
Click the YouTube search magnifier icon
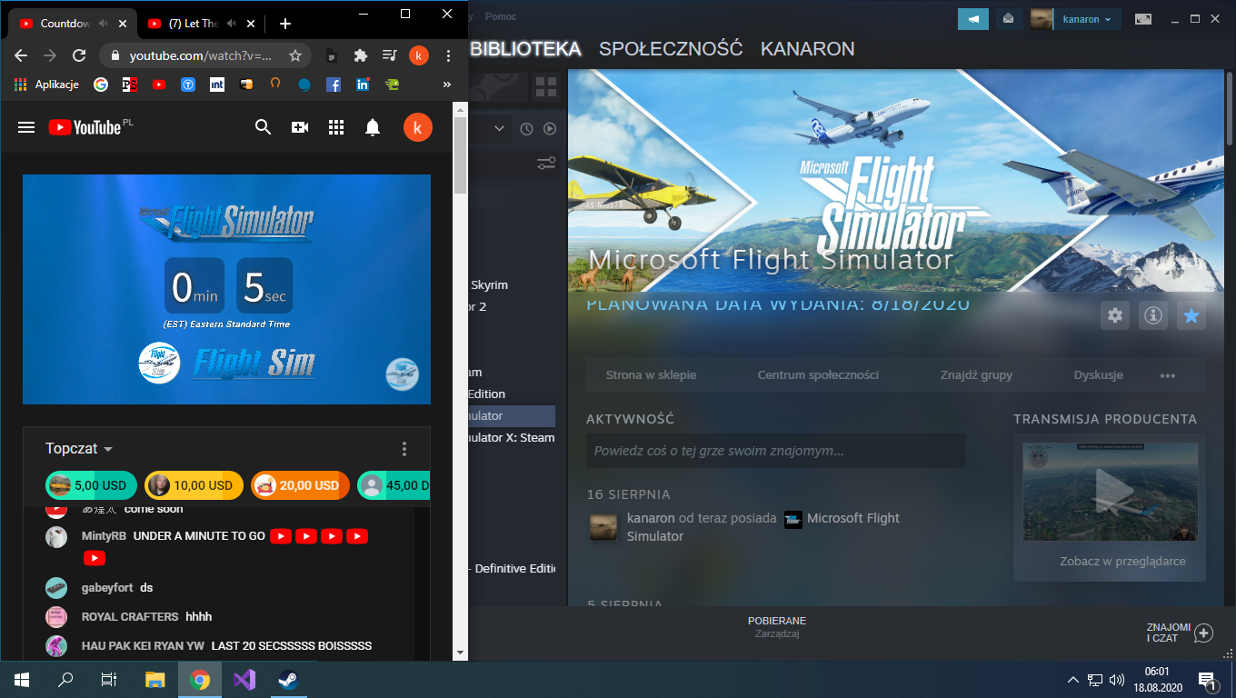[263, 127]
